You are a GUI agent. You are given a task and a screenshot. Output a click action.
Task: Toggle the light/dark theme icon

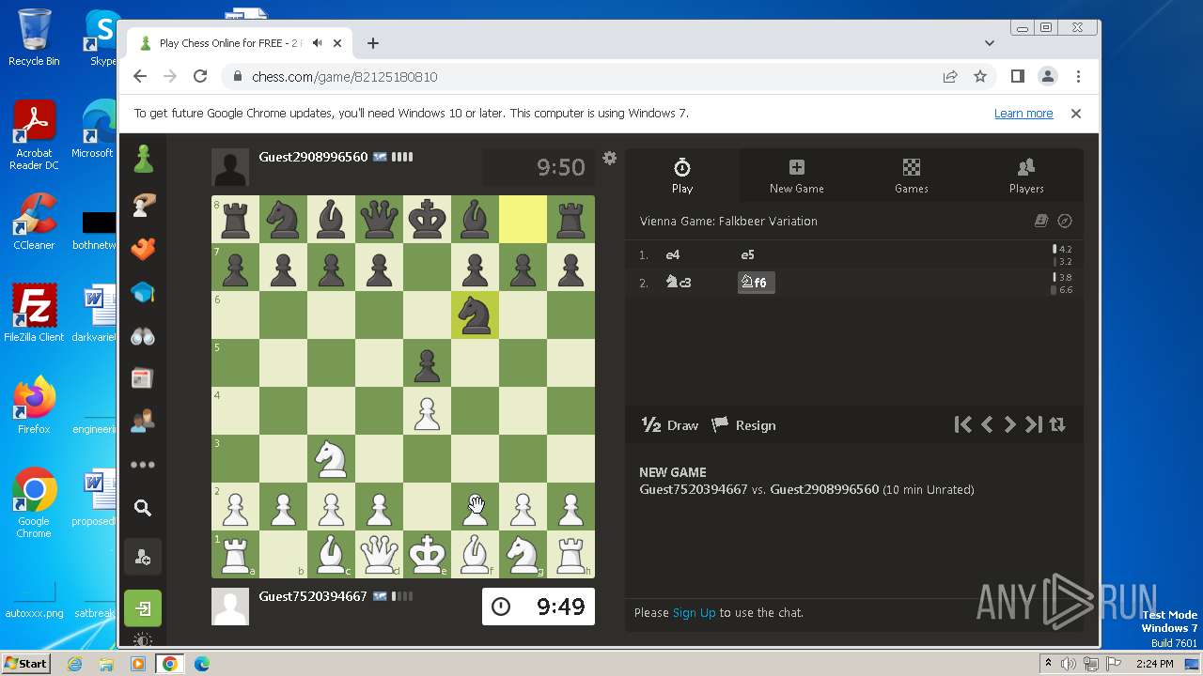143,640
